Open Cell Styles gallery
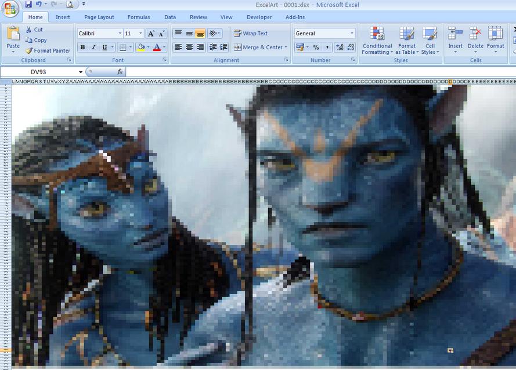The height and width of the screenshot is (370, 516). pos(430,41)
